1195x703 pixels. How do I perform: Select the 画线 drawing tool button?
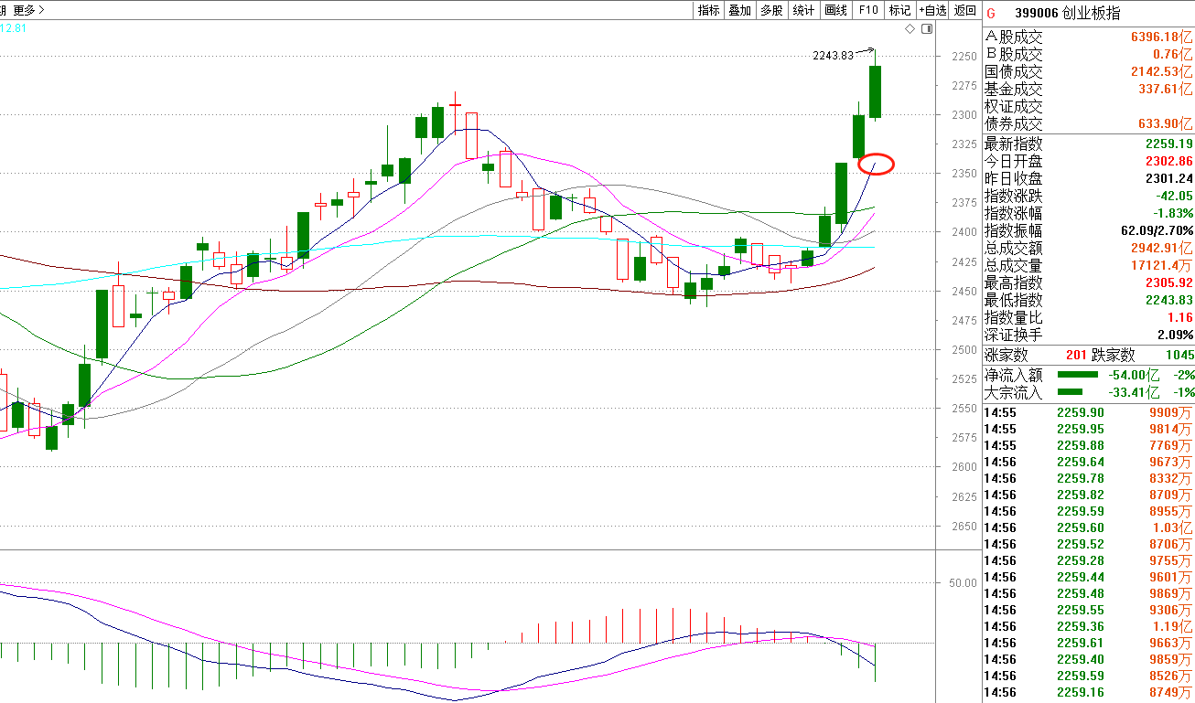tap(835, 10)
